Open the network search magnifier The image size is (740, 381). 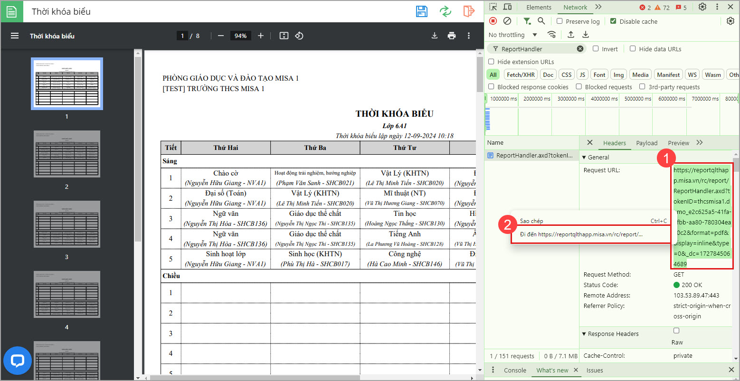pos(541,21)
